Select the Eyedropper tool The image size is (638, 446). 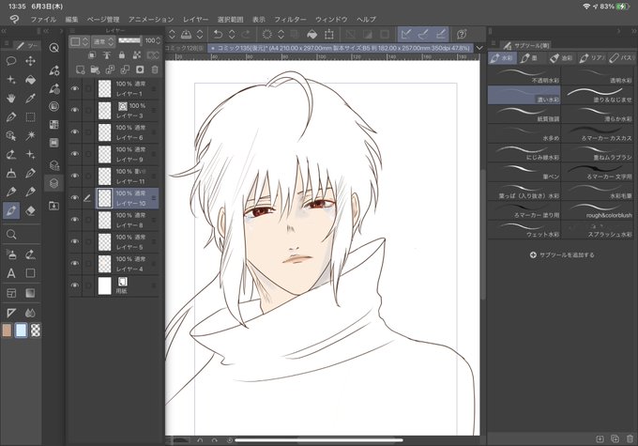(31, 99)
